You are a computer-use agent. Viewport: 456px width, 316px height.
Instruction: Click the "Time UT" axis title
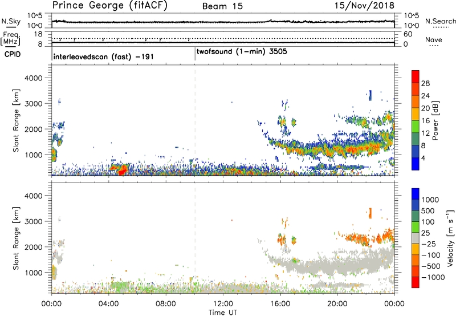pos(223,313)
